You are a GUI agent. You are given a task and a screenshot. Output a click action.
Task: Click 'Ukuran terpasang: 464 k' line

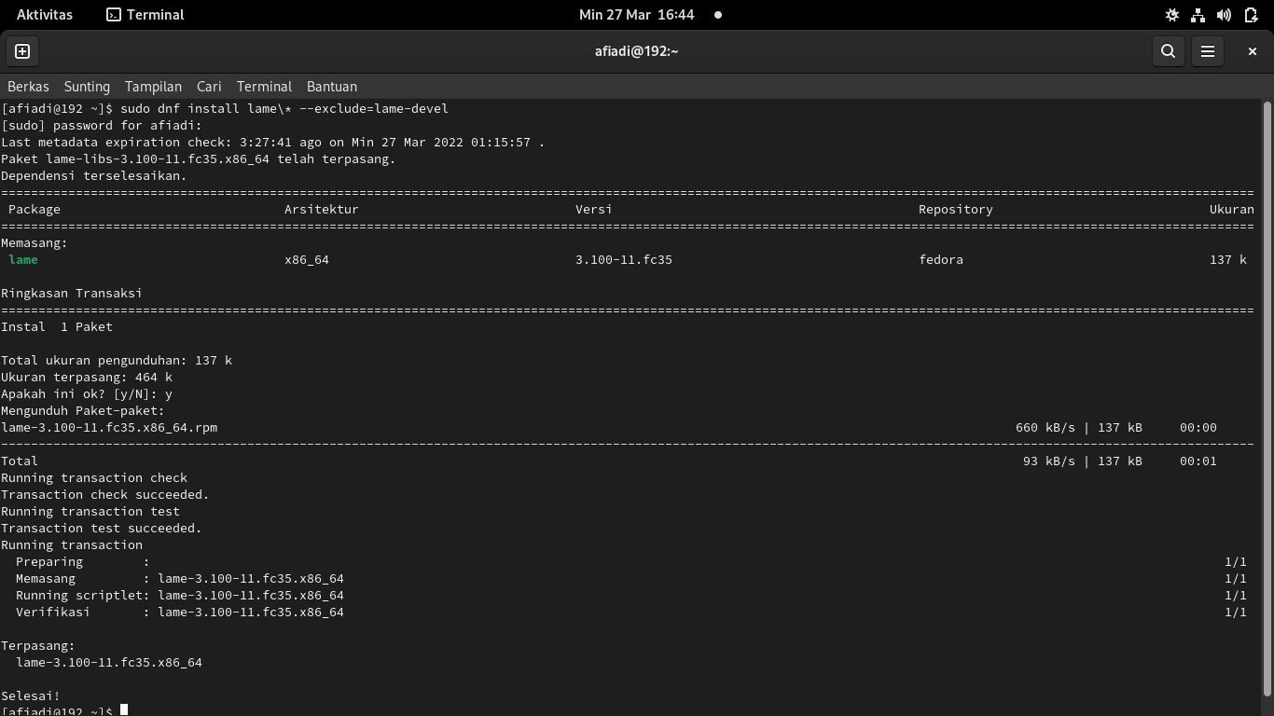(87, 377)
